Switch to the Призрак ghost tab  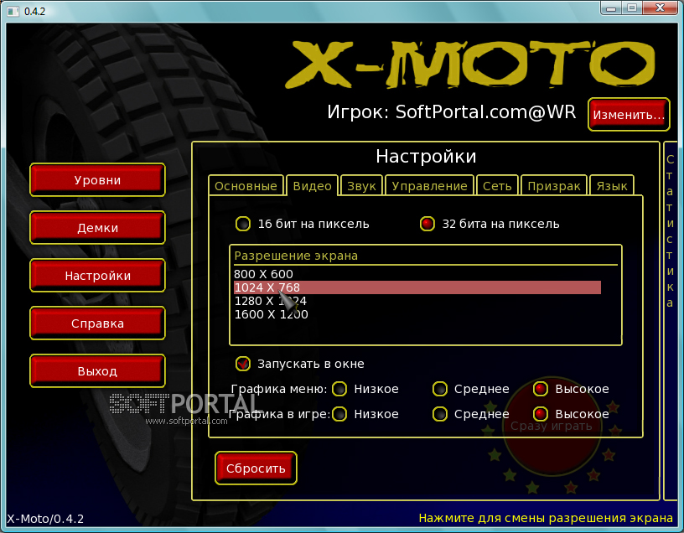tap(554, 186)
